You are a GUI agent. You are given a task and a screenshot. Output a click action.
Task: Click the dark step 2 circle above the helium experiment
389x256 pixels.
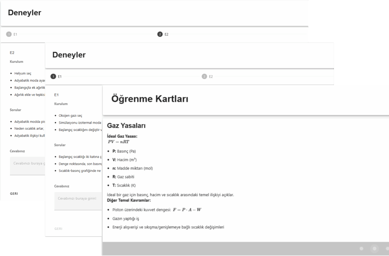tap(160, 34)
